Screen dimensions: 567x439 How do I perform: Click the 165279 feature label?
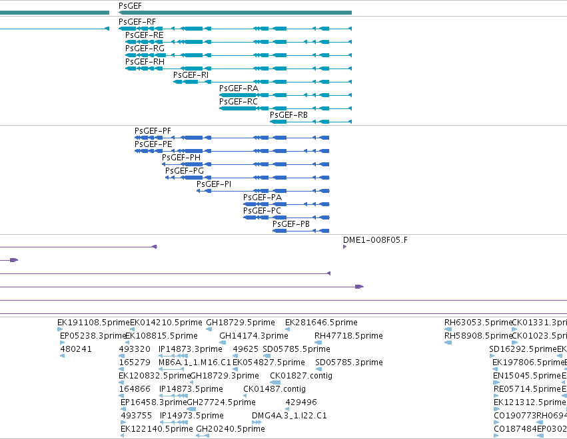click(x=135, y=362)
